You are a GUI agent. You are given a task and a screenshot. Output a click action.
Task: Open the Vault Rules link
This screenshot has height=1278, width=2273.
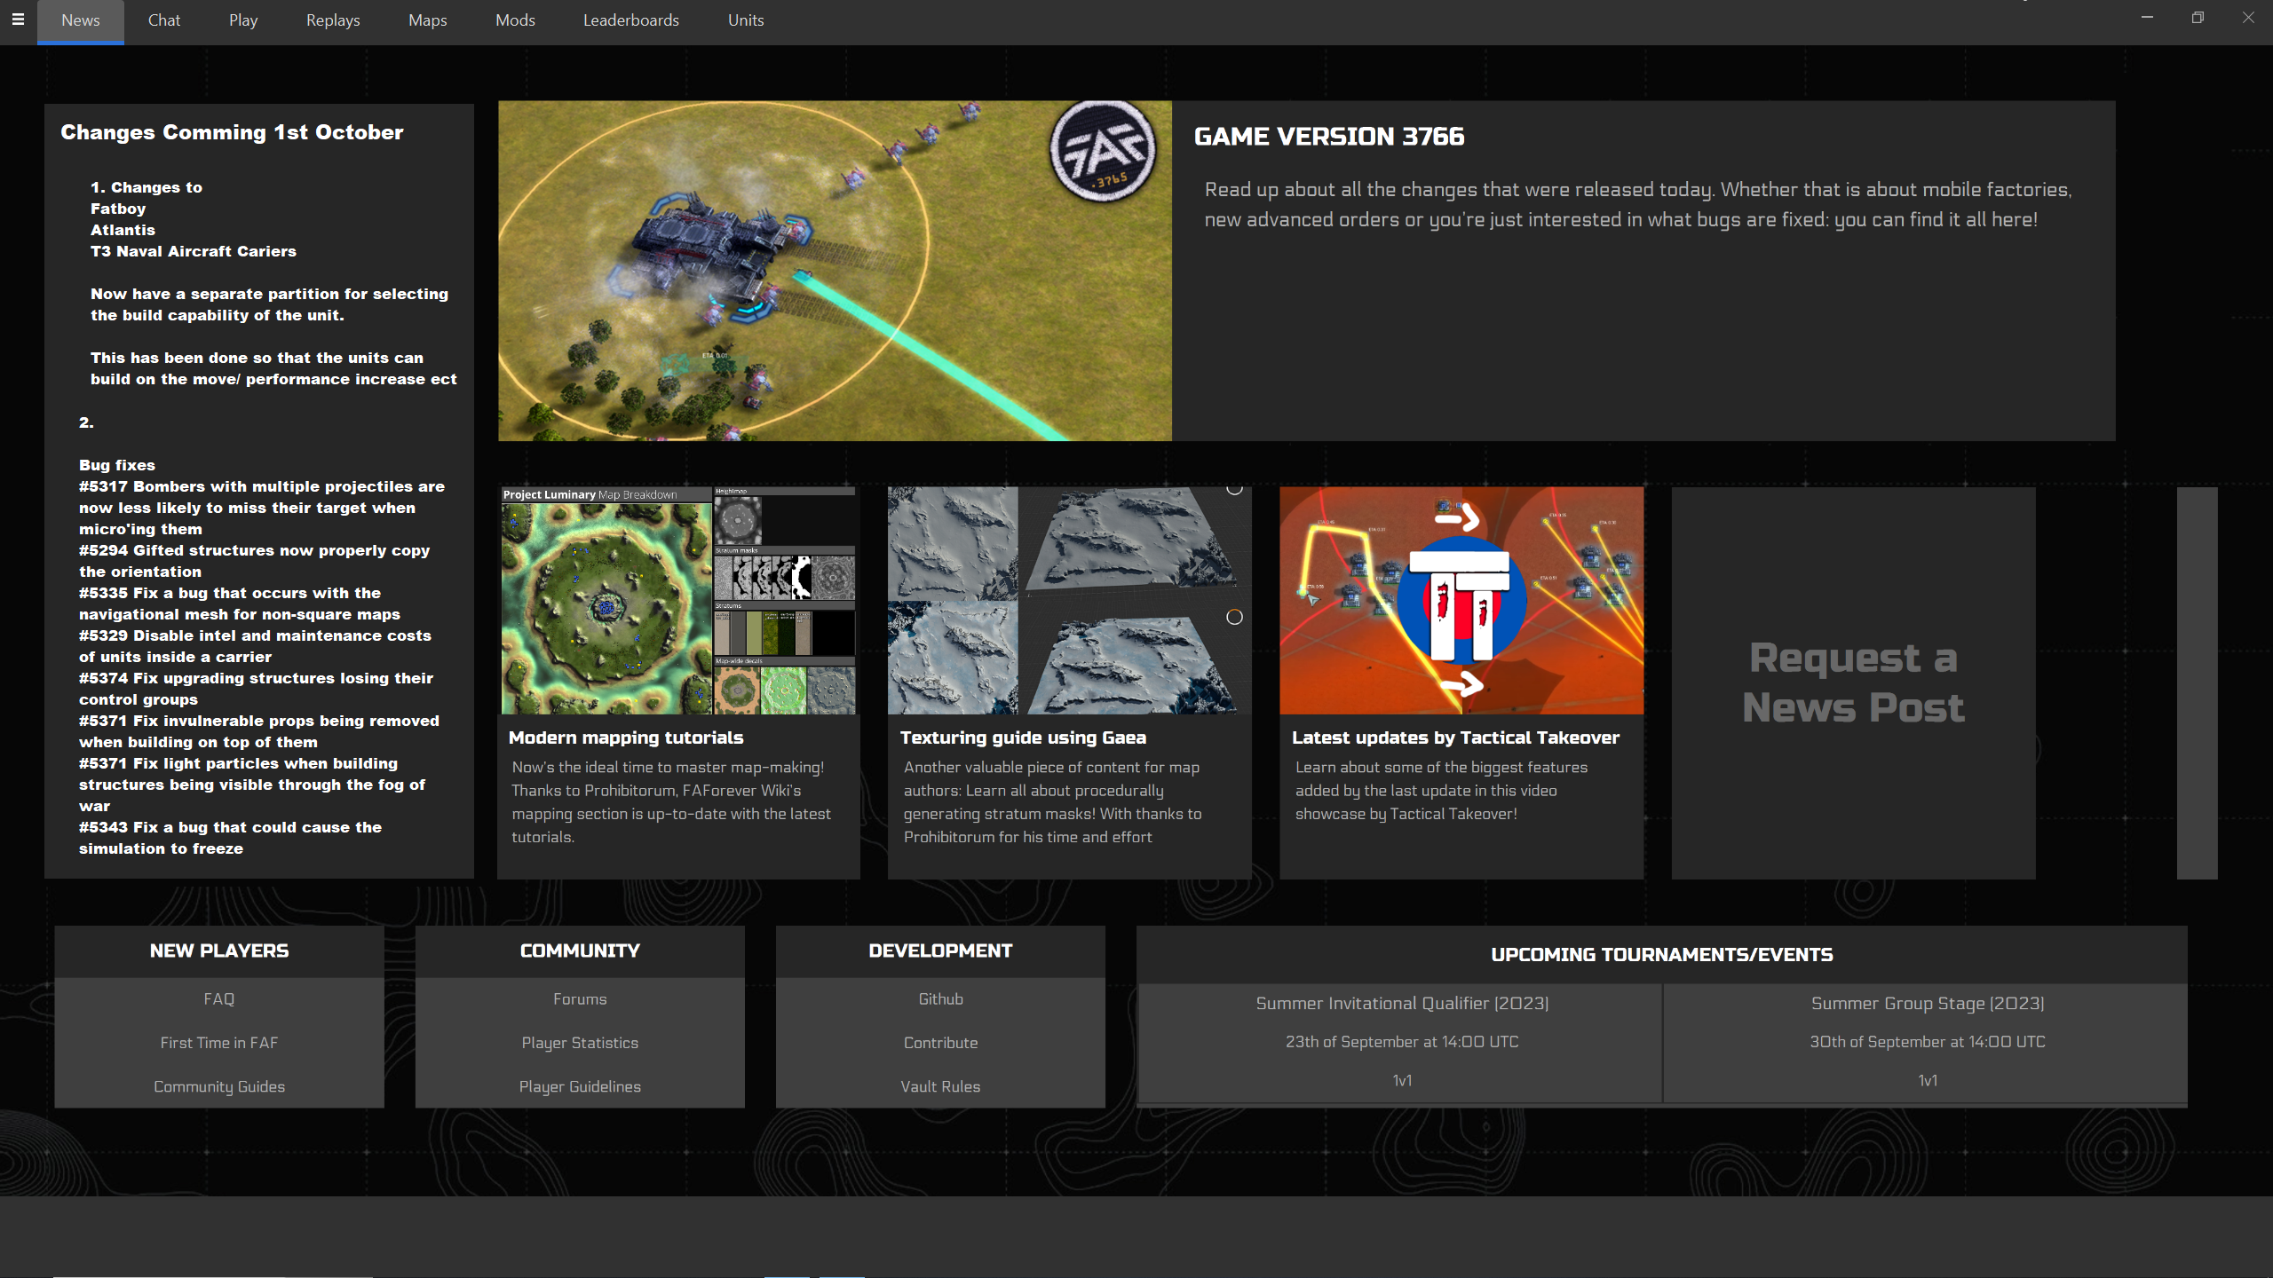point(940,1086)
